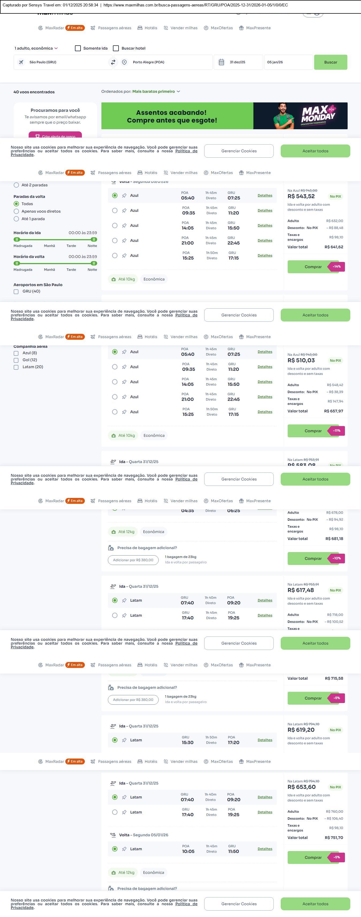Filter by Gol (12) airline

(16, 360)
